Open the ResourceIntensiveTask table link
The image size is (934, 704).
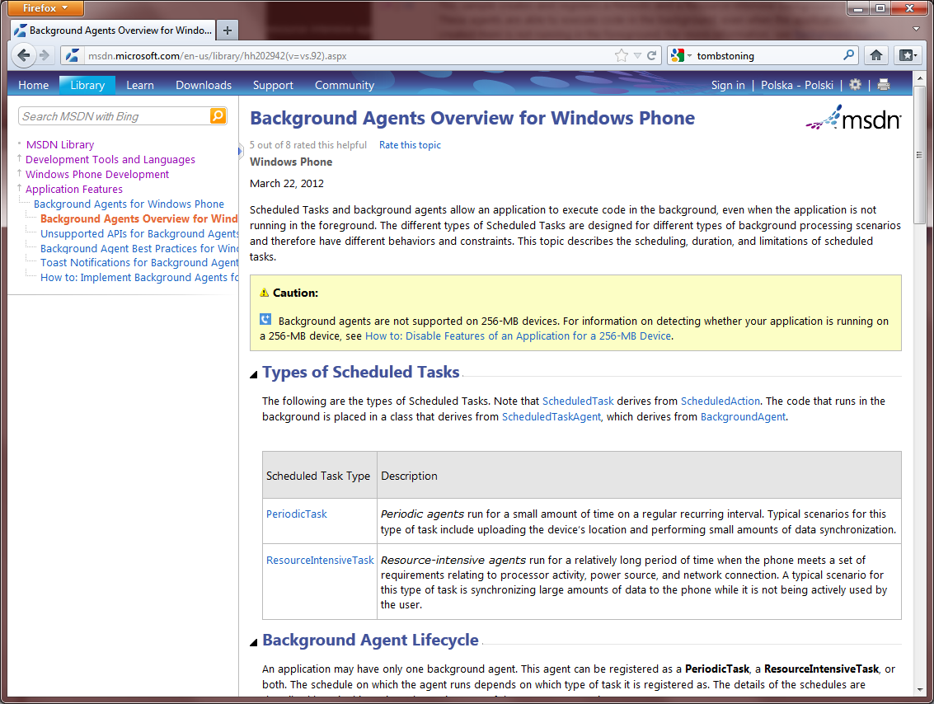coord(320,560)
